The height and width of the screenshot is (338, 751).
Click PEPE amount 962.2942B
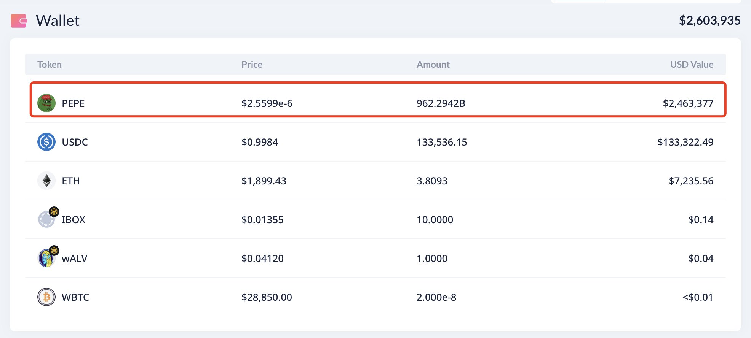(x=441, y=103)
